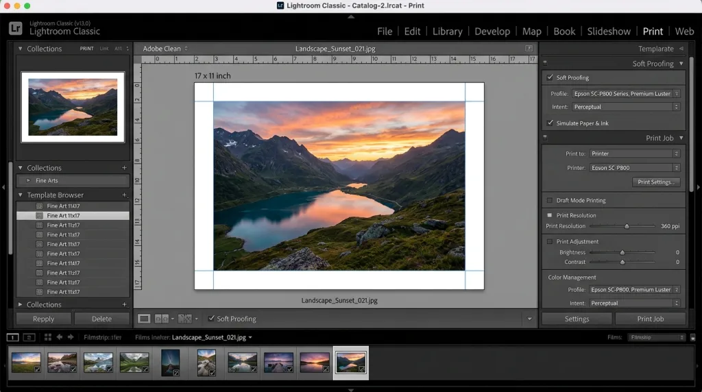Adjust the Brightness slider

click(x=622, y=252)
